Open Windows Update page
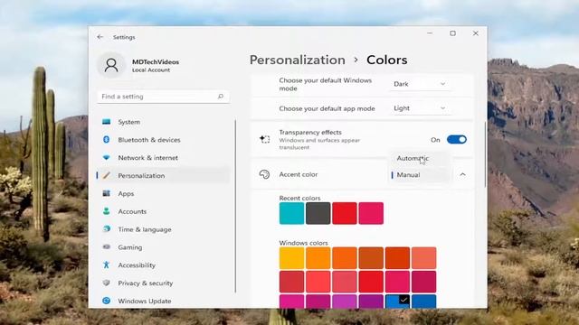Viewport: 579px width, 325px height. pyautogui.click(x=163, y=301)
